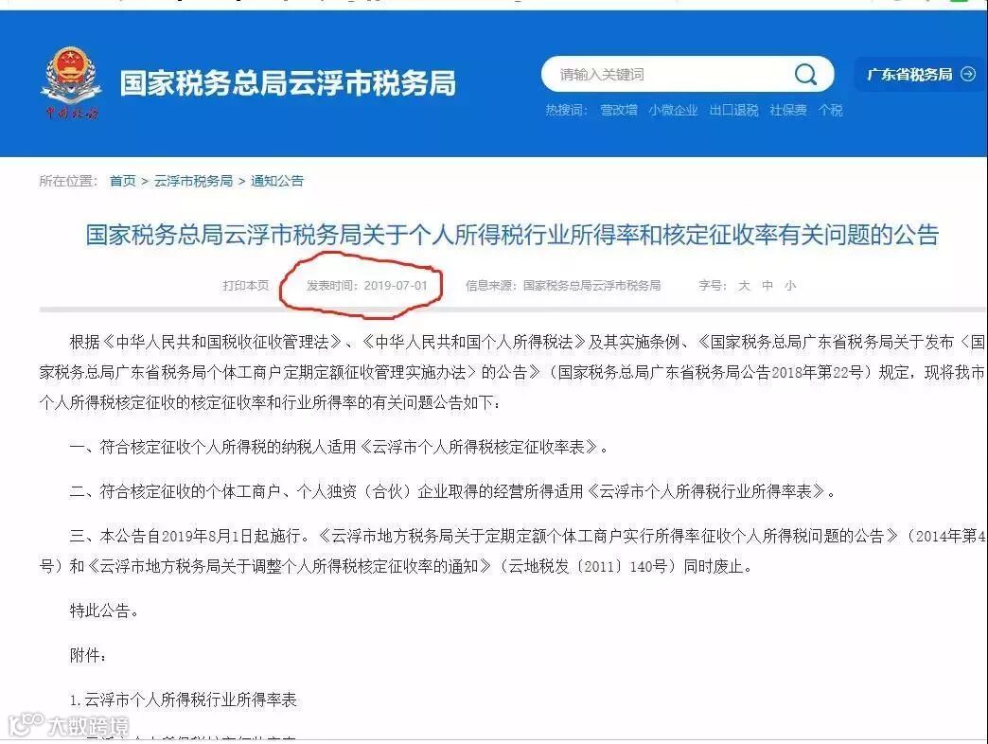Viewport: 988px width, 744px height.
Task: Click the 国家税务总局云浮市税务局 site title
Action: click(x=288, y=83)
